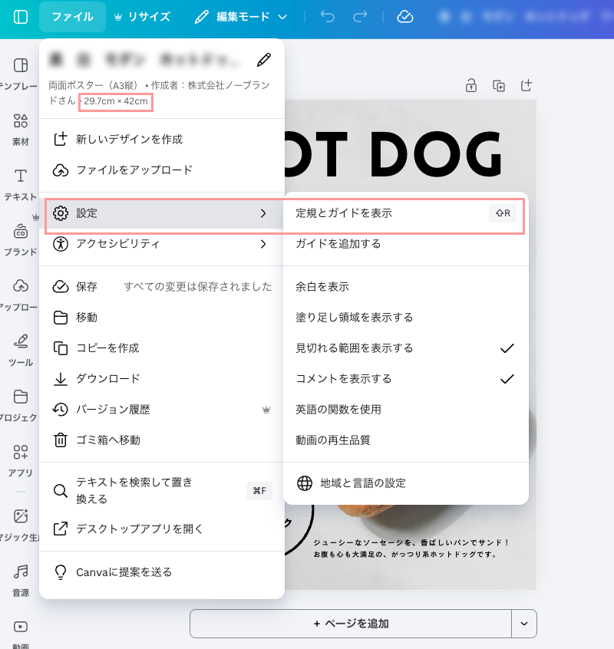Click the undo arrow in top bar
The height and width of the screenshot is (649, 614).
(x=328, y=17)
